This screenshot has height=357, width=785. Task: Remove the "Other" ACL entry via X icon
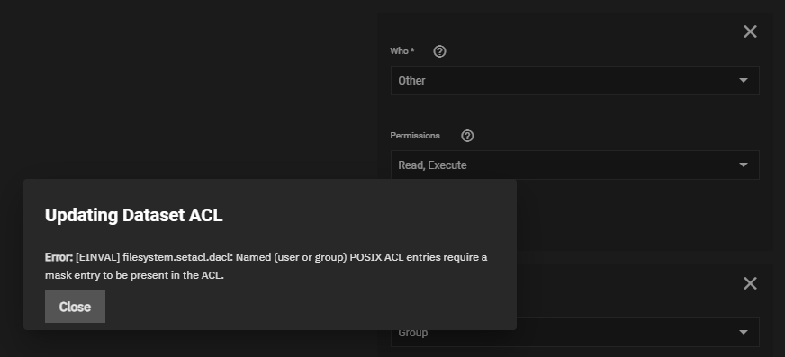750,31
